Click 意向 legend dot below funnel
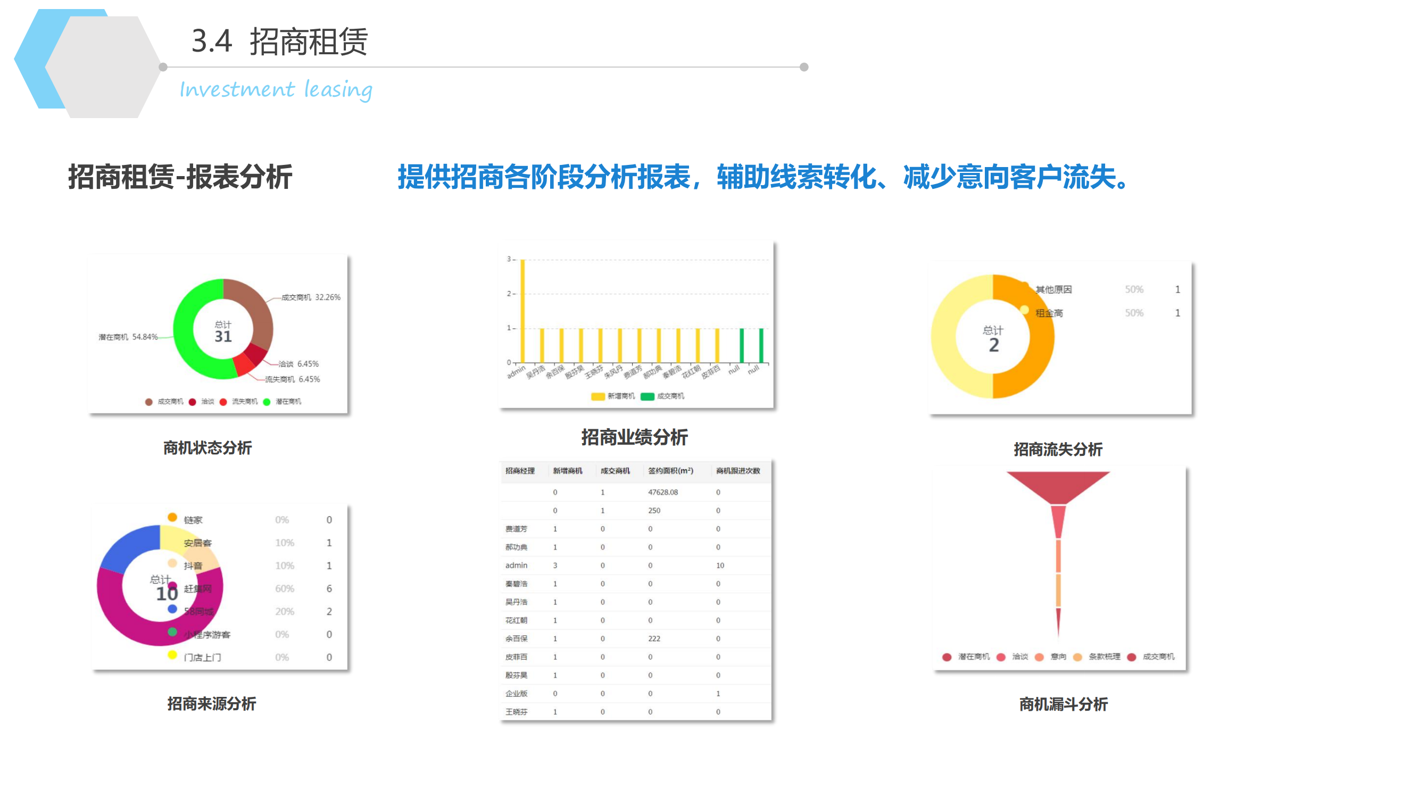This screenshot has width=1419, height=798. (x=1040, y=657)
